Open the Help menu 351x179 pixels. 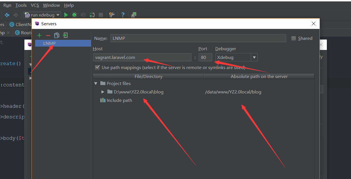point(69,5)
